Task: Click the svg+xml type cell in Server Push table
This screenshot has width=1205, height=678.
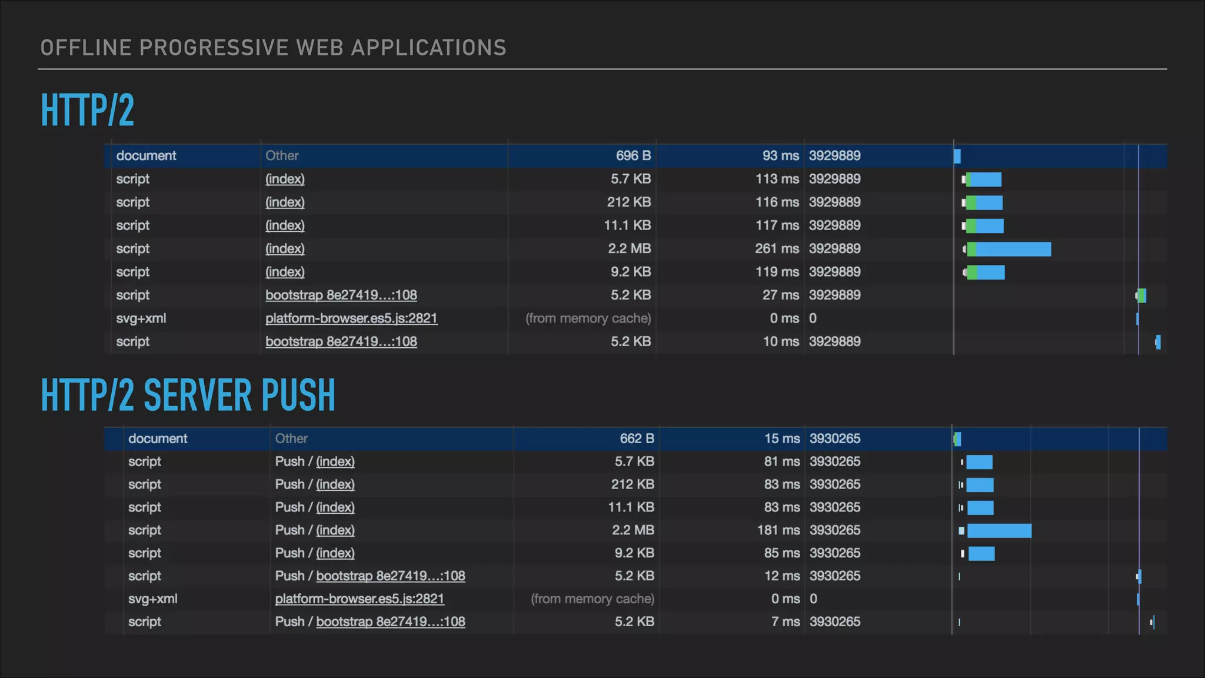Action: click(153, 599)
